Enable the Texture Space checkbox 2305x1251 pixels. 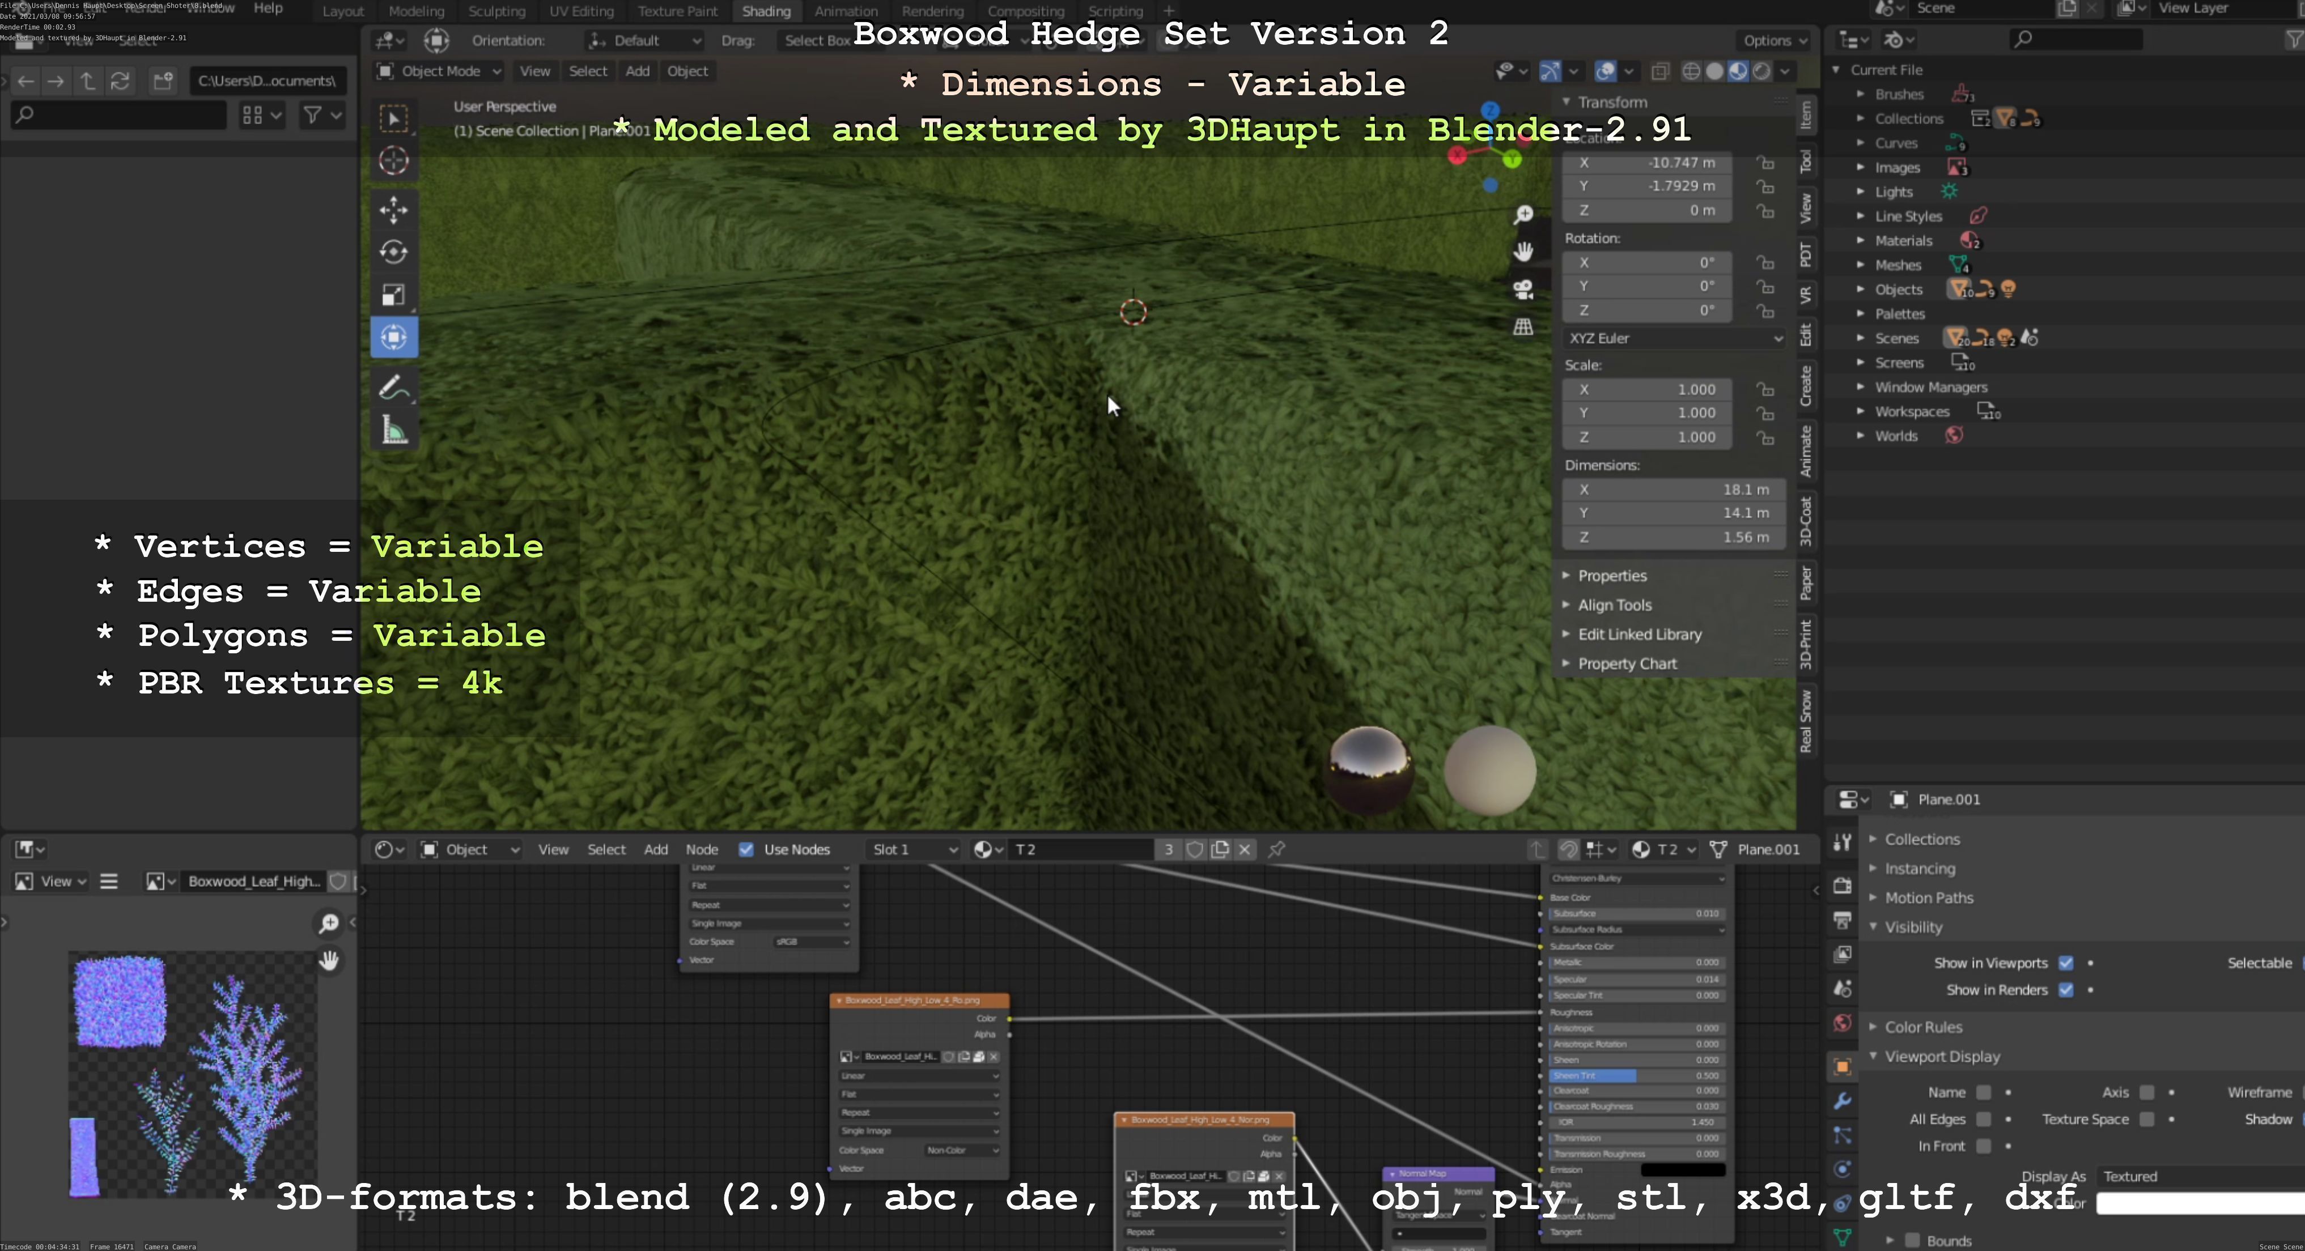[x=2147, y=1120]
